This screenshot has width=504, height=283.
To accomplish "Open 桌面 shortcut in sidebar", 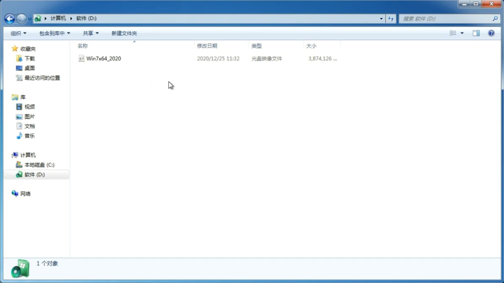I will click(x=30, y=68).
